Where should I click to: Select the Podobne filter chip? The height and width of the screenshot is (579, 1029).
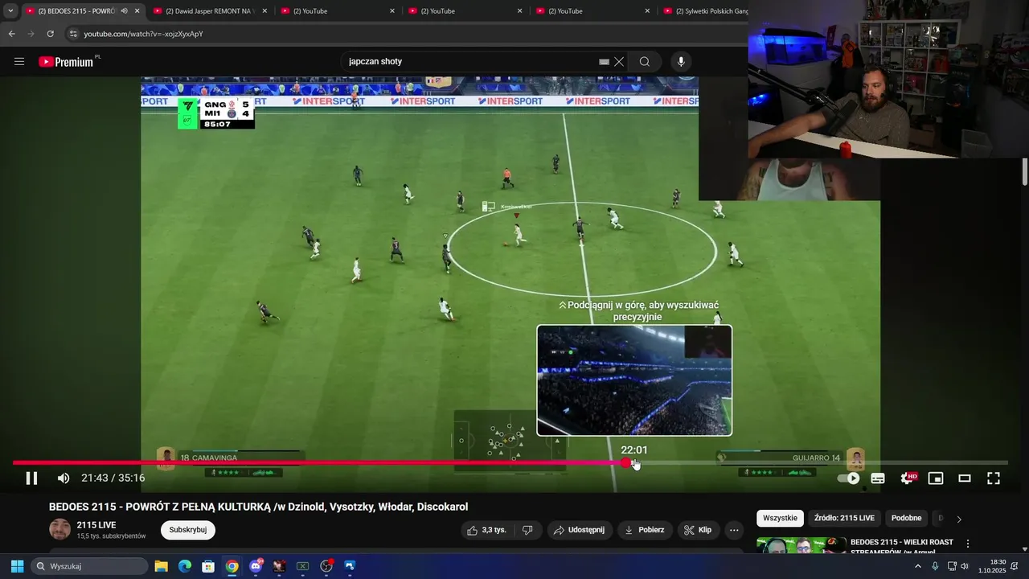[x=906, y=519]
